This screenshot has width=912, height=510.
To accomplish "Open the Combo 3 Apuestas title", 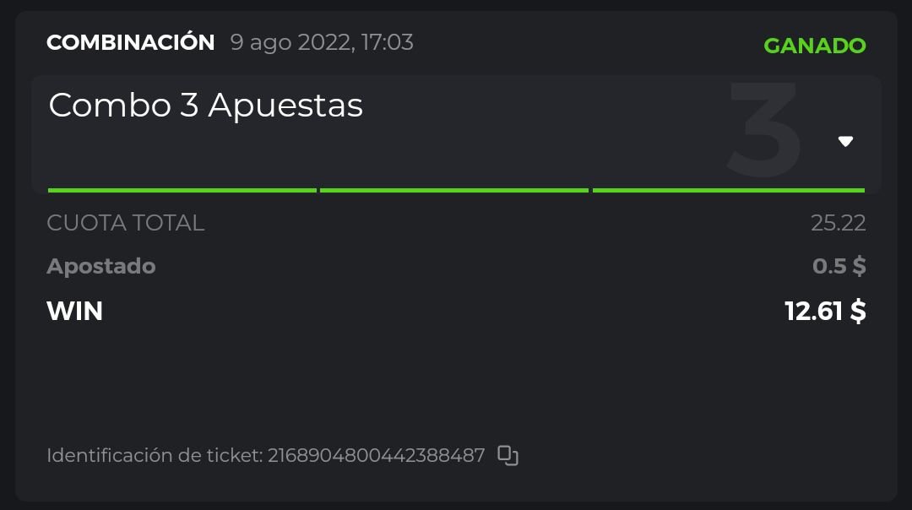I will [x=205, y=106].
